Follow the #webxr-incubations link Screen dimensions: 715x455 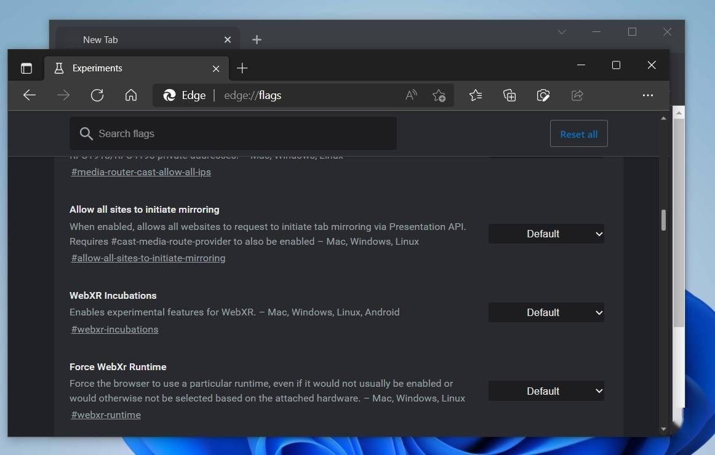point(114,329)
